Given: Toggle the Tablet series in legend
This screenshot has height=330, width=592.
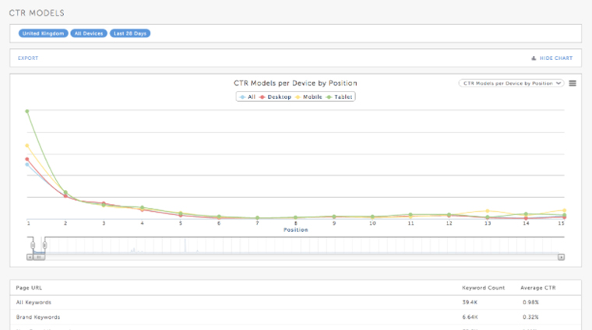Looking at the screenshot, I should pyautogui.click(x=340, y=97).
